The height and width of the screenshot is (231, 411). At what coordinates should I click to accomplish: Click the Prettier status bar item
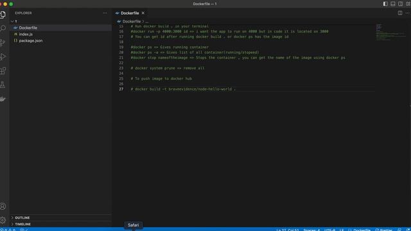click(384, 230)
